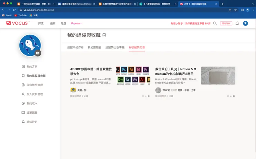Open 數位筆記工具(2) Notion article title
The width and height of the screenshot is (256, 159).
point(176,71)
